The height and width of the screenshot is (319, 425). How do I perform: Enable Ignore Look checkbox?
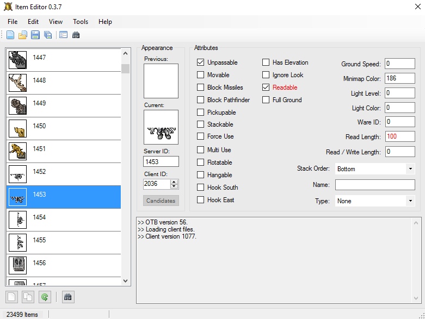pos(266,74)
